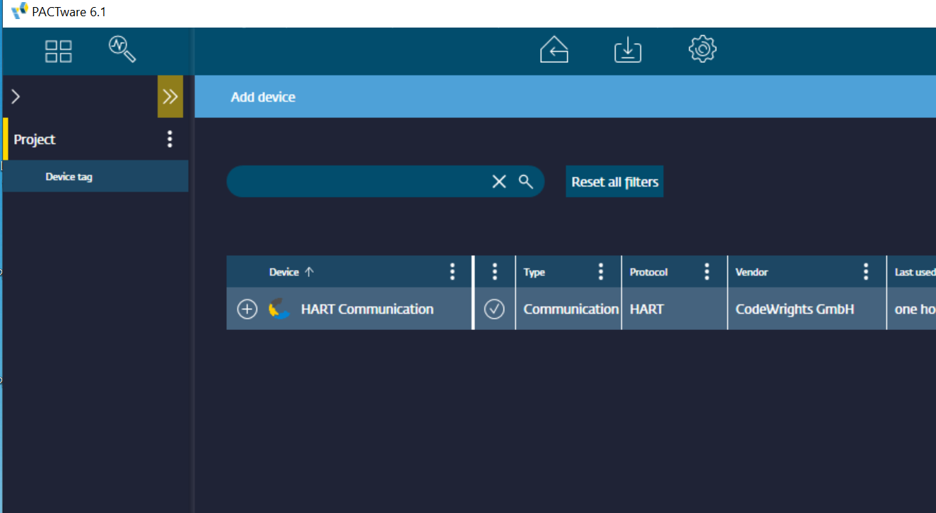Click the Add device header
The image size is (936, 513).
[263, 97]
